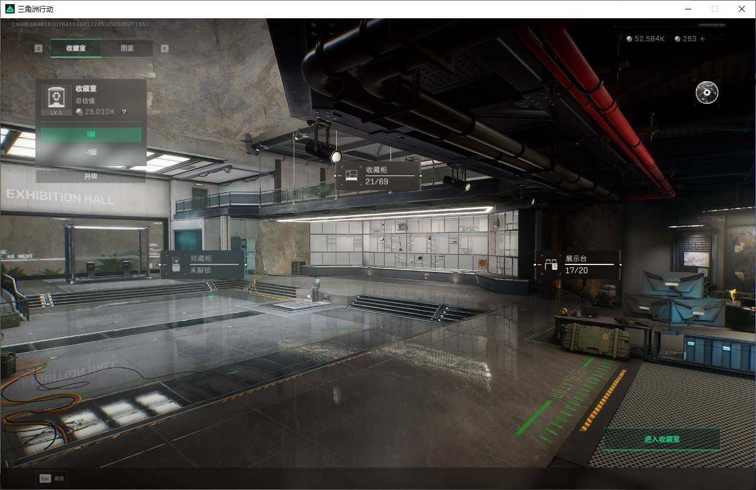Click the Esc 返回 back button
The height and width of the screenshot is (490, 756).
point(52,478)
